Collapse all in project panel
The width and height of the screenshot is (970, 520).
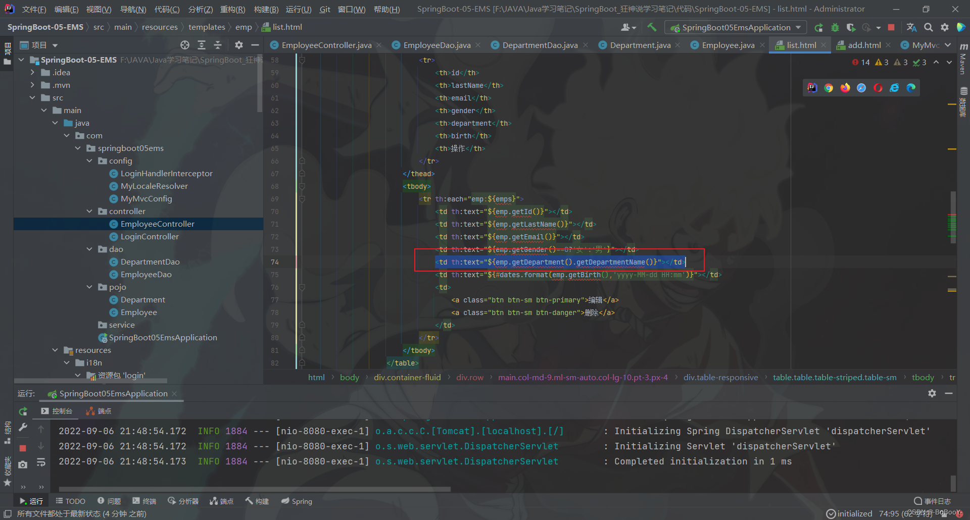click(x=218, y=45)
